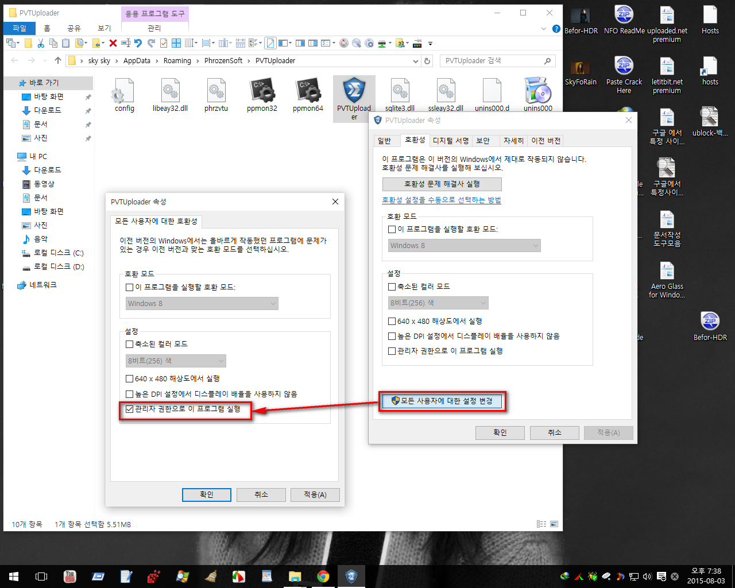Click the Rename icon in the toolbar
This screenshot has height=588, width=735.
[126, 43]
